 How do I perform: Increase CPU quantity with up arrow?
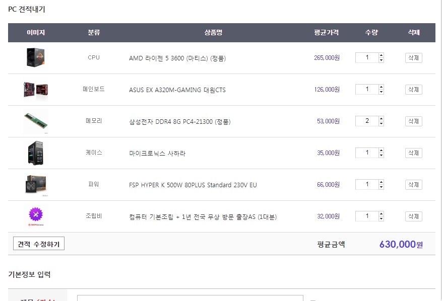[x=381, y=55]
